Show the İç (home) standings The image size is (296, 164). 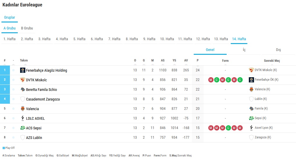point(244,50)
